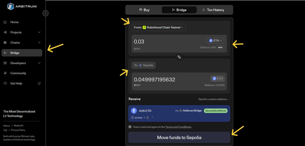Click the external link icon beside Get Help

(39, 83)
